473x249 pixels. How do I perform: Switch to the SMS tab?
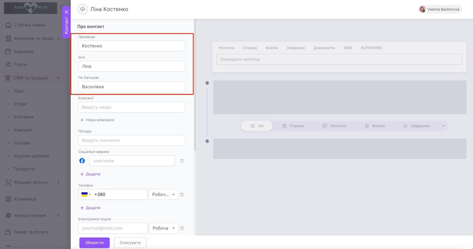point(347,48)
